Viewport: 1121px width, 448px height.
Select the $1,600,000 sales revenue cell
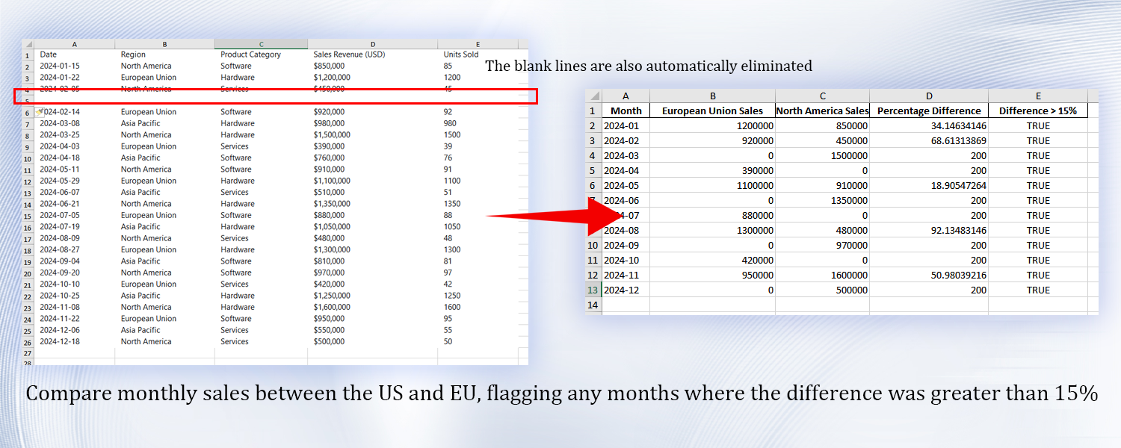click(332, 307)
